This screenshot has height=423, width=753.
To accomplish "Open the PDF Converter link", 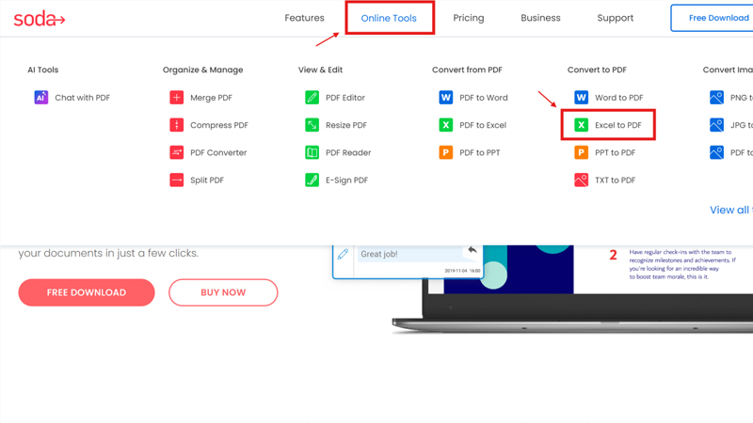I will coord(218,152).
